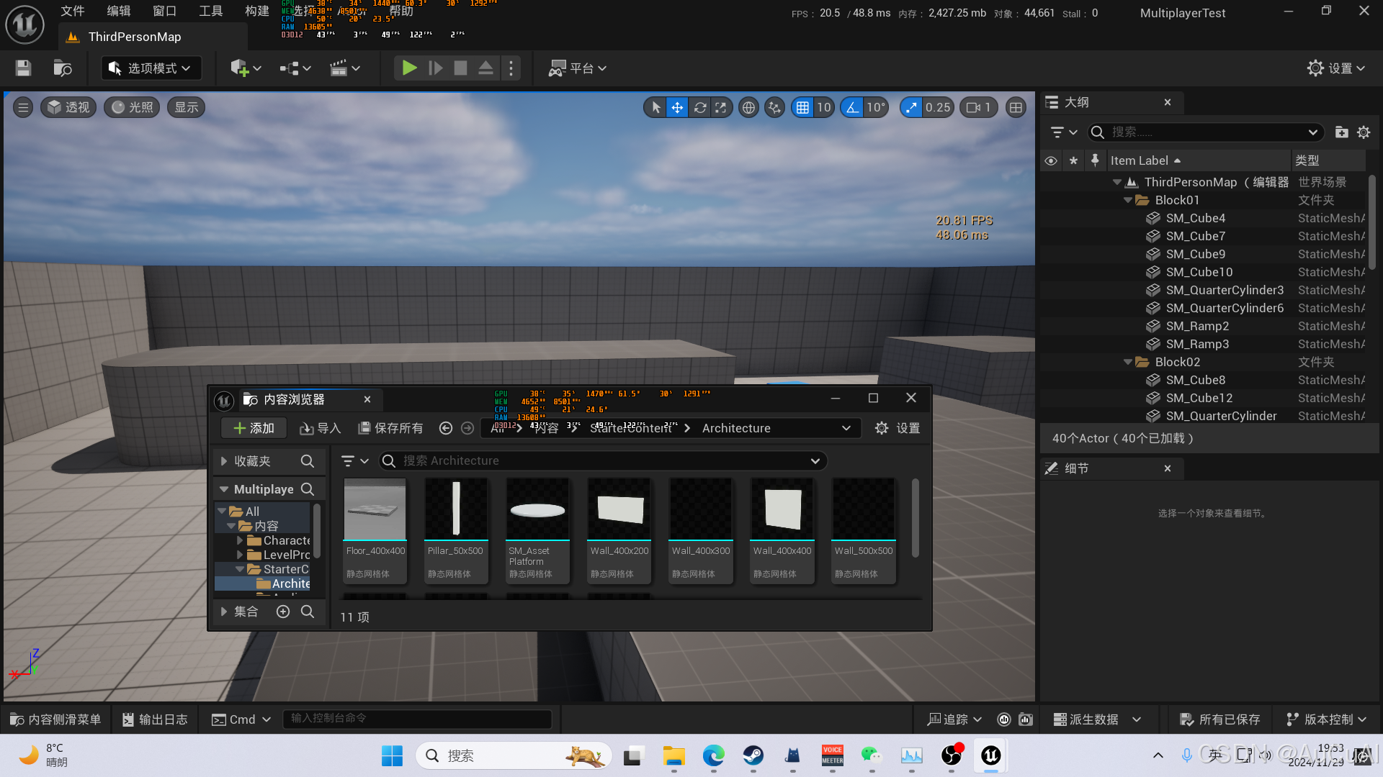Open the 工具 menu
This screenshot has height=777, width=1383.
[x=210, y=11]
